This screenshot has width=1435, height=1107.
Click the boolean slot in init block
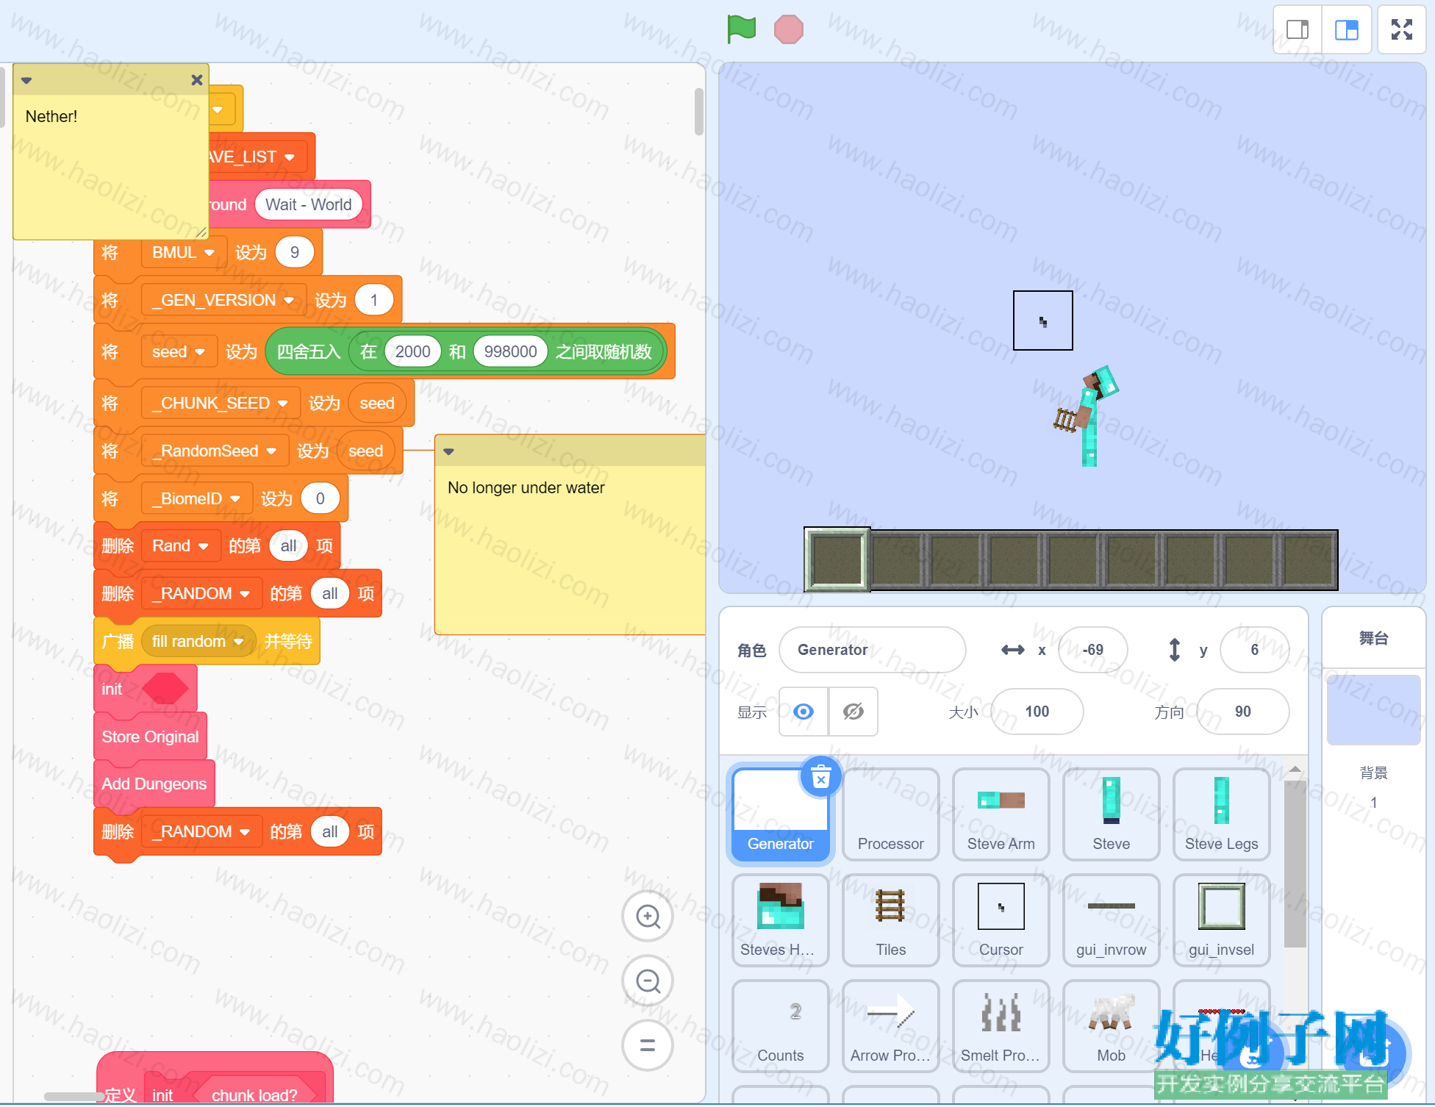165,689
